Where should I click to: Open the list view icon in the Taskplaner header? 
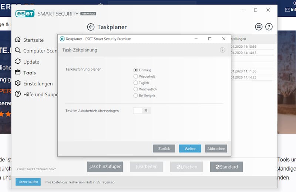coord(259,27)
